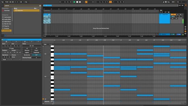The height and width of the screenshot is (106, 188).
Task: Toggle the computer MIDI keyboard icon
Action: [x=166, y=2]
